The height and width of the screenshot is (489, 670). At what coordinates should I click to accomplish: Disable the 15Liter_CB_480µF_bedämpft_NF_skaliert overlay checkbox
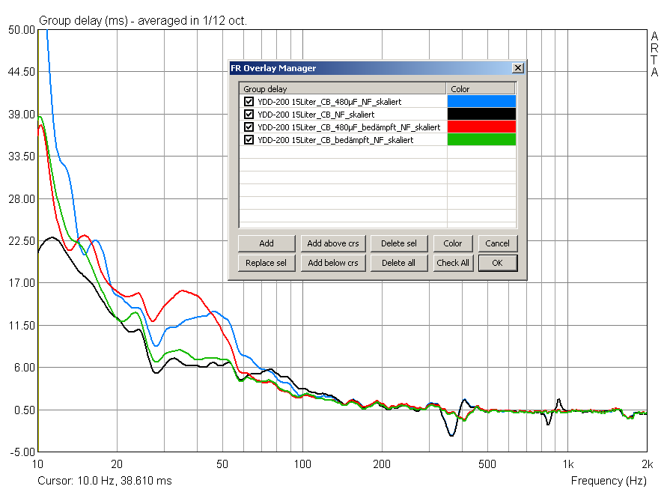[249, 127]
